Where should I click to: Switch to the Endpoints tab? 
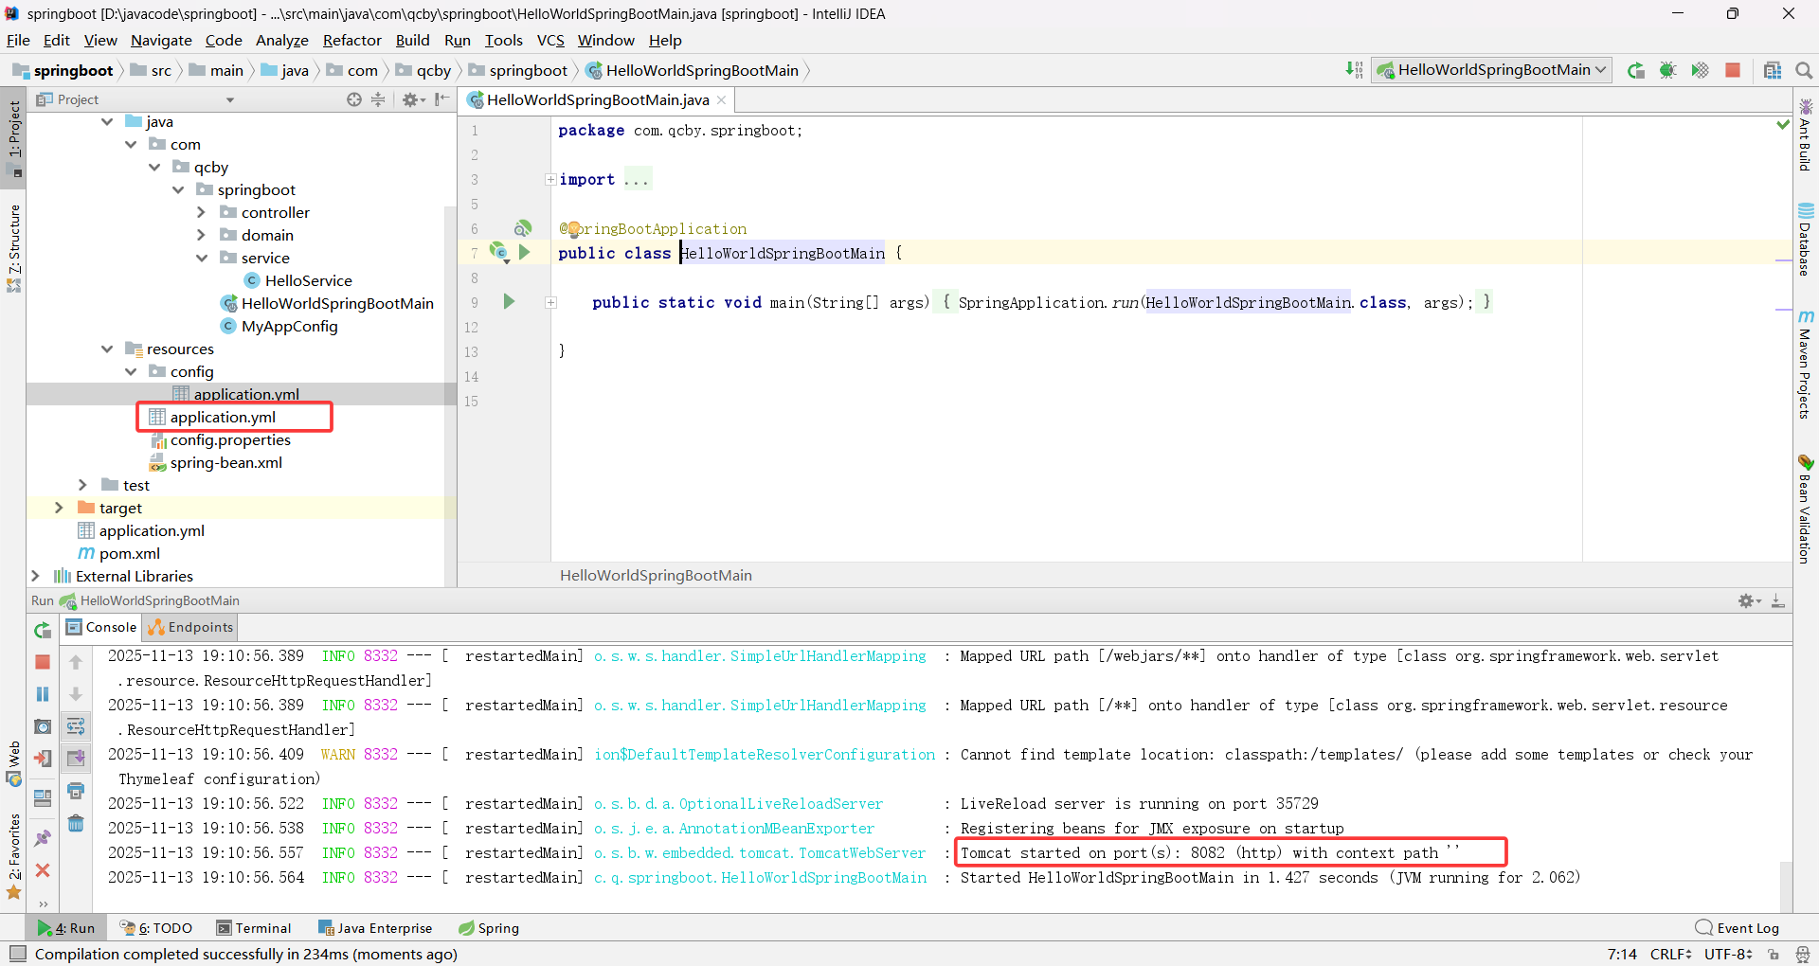pos(190,627)
